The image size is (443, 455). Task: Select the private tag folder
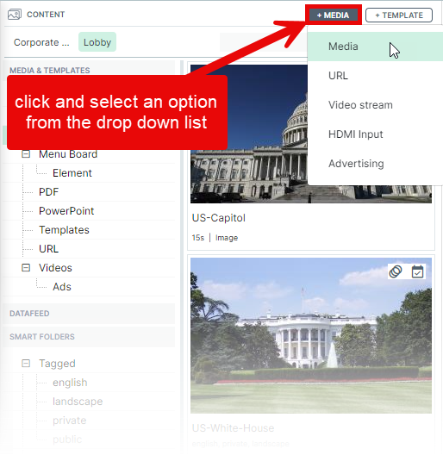tap(70, 421)
